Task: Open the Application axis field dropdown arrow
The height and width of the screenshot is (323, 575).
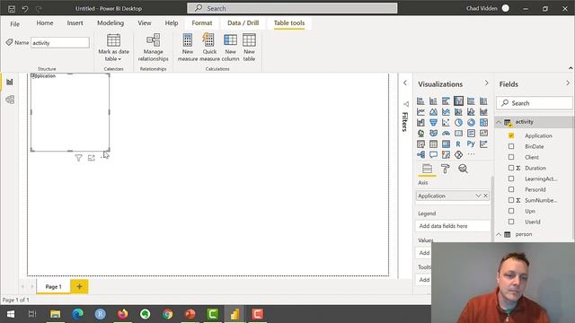Action: tap(478, 196)
